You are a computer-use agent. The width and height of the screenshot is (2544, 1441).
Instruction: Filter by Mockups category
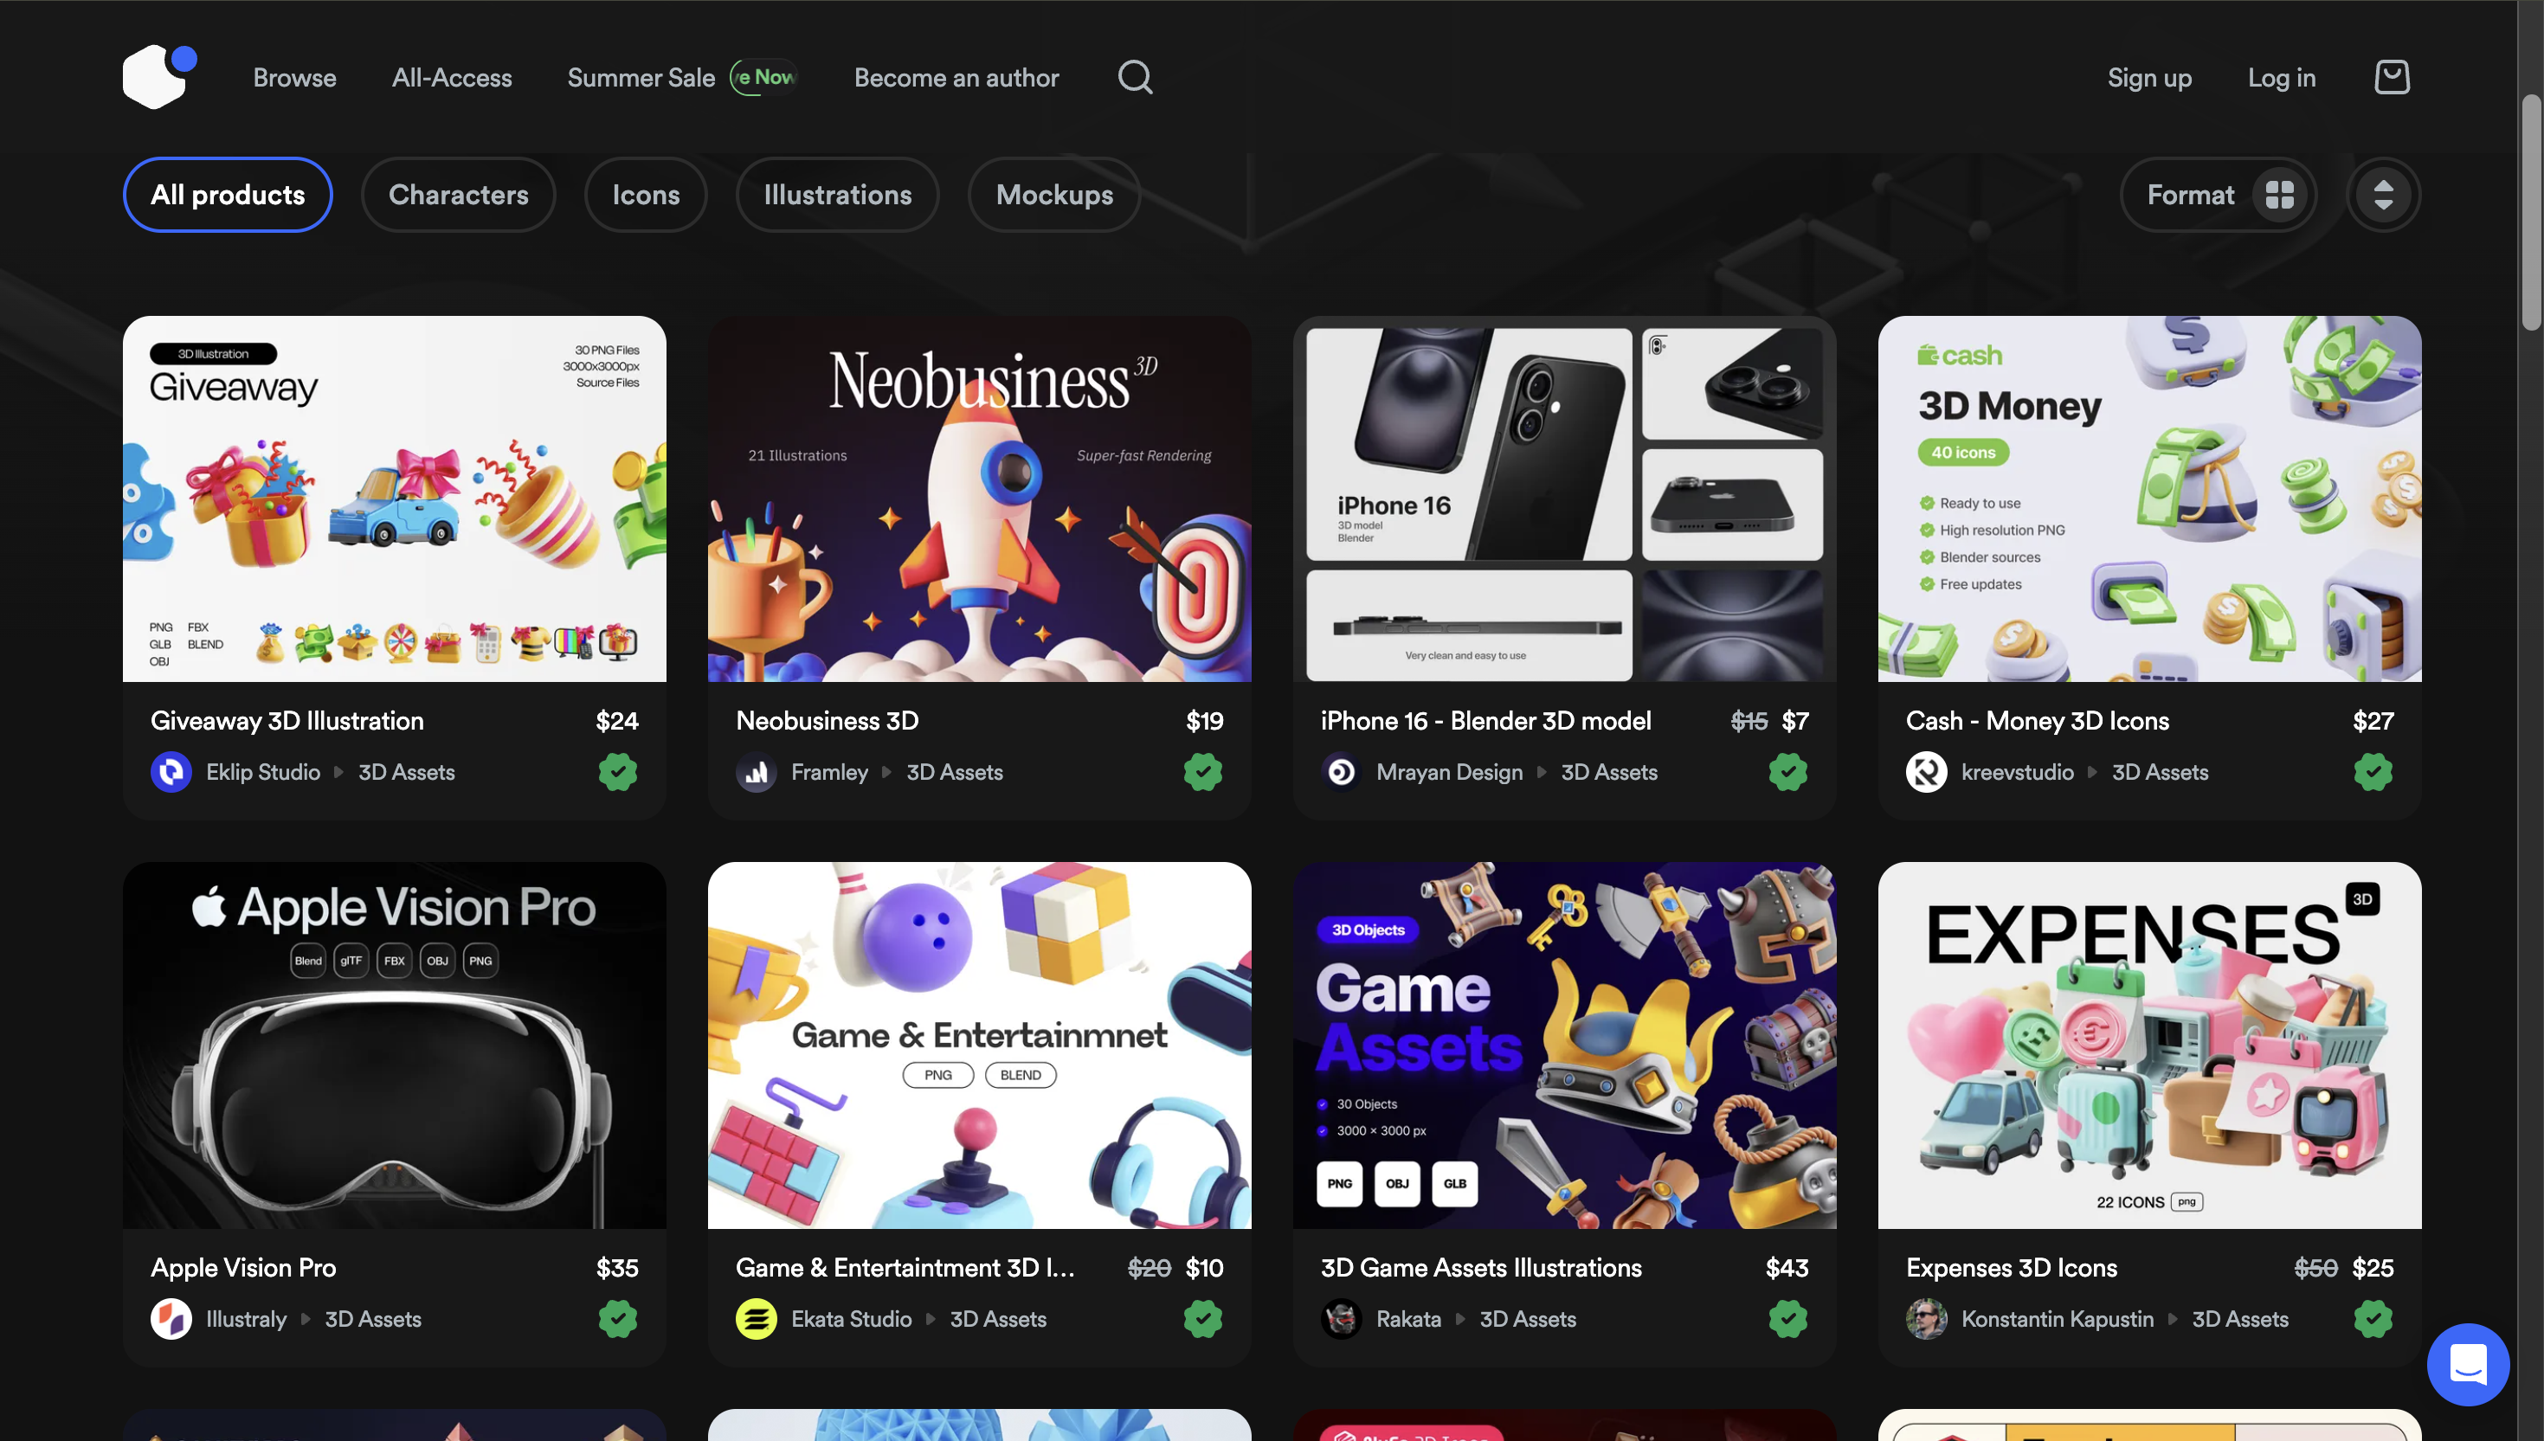click(1054, 195)
